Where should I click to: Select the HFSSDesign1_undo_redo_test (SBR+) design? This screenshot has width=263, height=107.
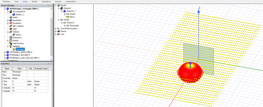coord(24,58)
